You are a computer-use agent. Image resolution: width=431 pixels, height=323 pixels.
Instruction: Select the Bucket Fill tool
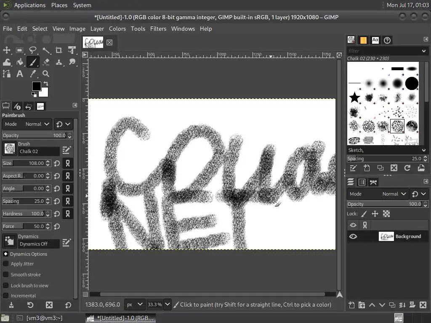[19, 62]
